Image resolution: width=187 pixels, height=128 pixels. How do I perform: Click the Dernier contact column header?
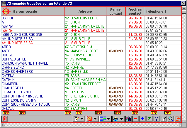116,11
